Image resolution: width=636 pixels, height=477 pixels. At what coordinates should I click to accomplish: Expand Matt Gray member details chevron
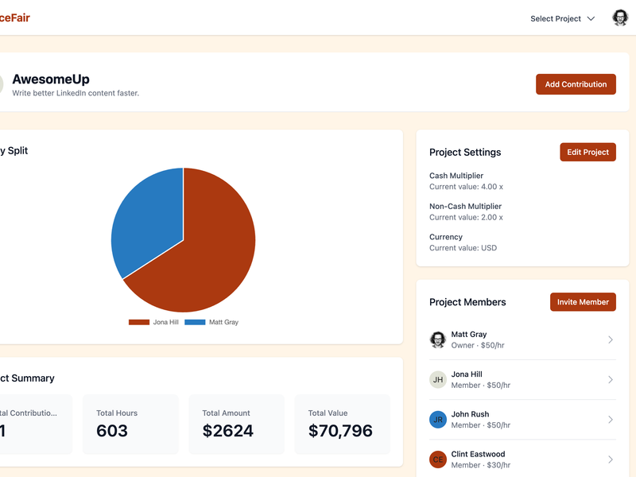click(611, 339)
